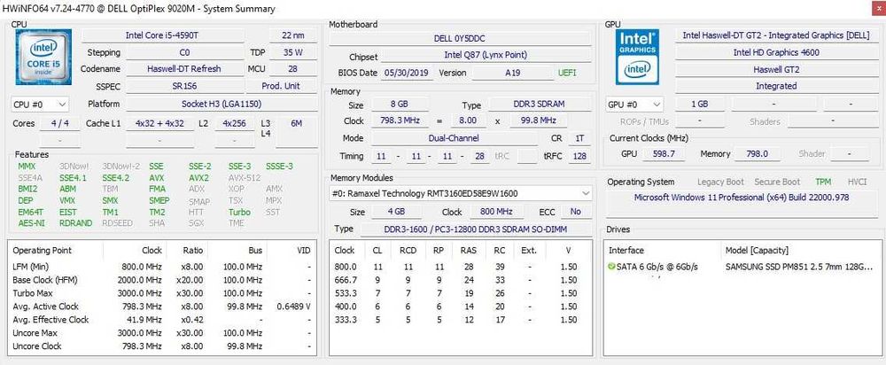Click the 666.7 clock timing row

pyautogui.click(x=459, y=280)
